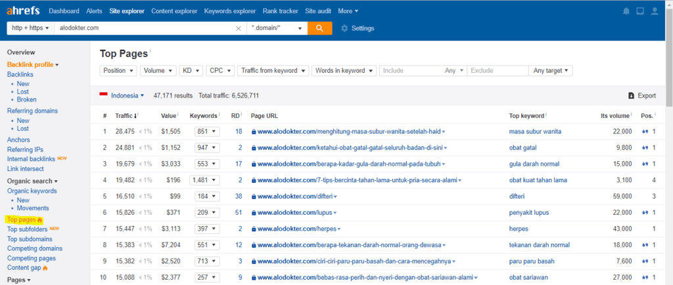
Task: Clear the alodokter.com search field
Action: [239, 28]
